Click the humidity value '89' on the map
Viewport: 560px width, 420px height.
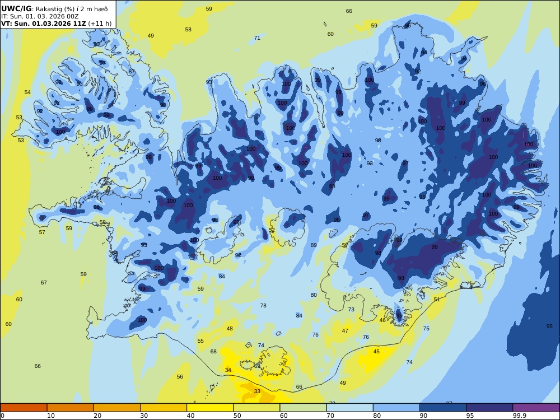click(314, 245)
